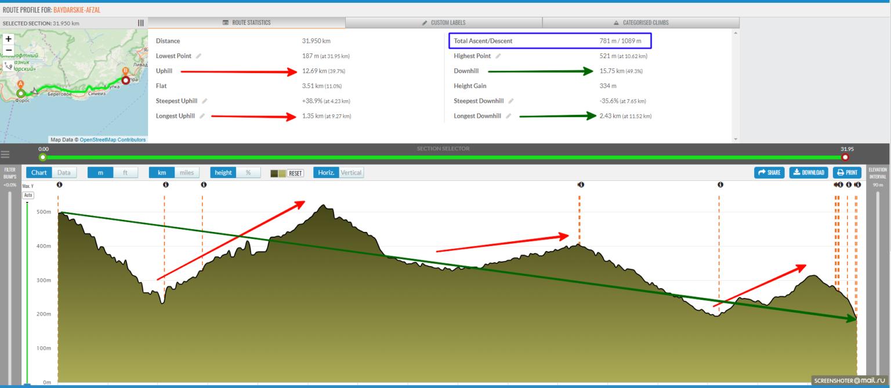The width and height of the screenshot is (891, 388).
Task: Open the Custom Labels tab
Action: (444, 23)
